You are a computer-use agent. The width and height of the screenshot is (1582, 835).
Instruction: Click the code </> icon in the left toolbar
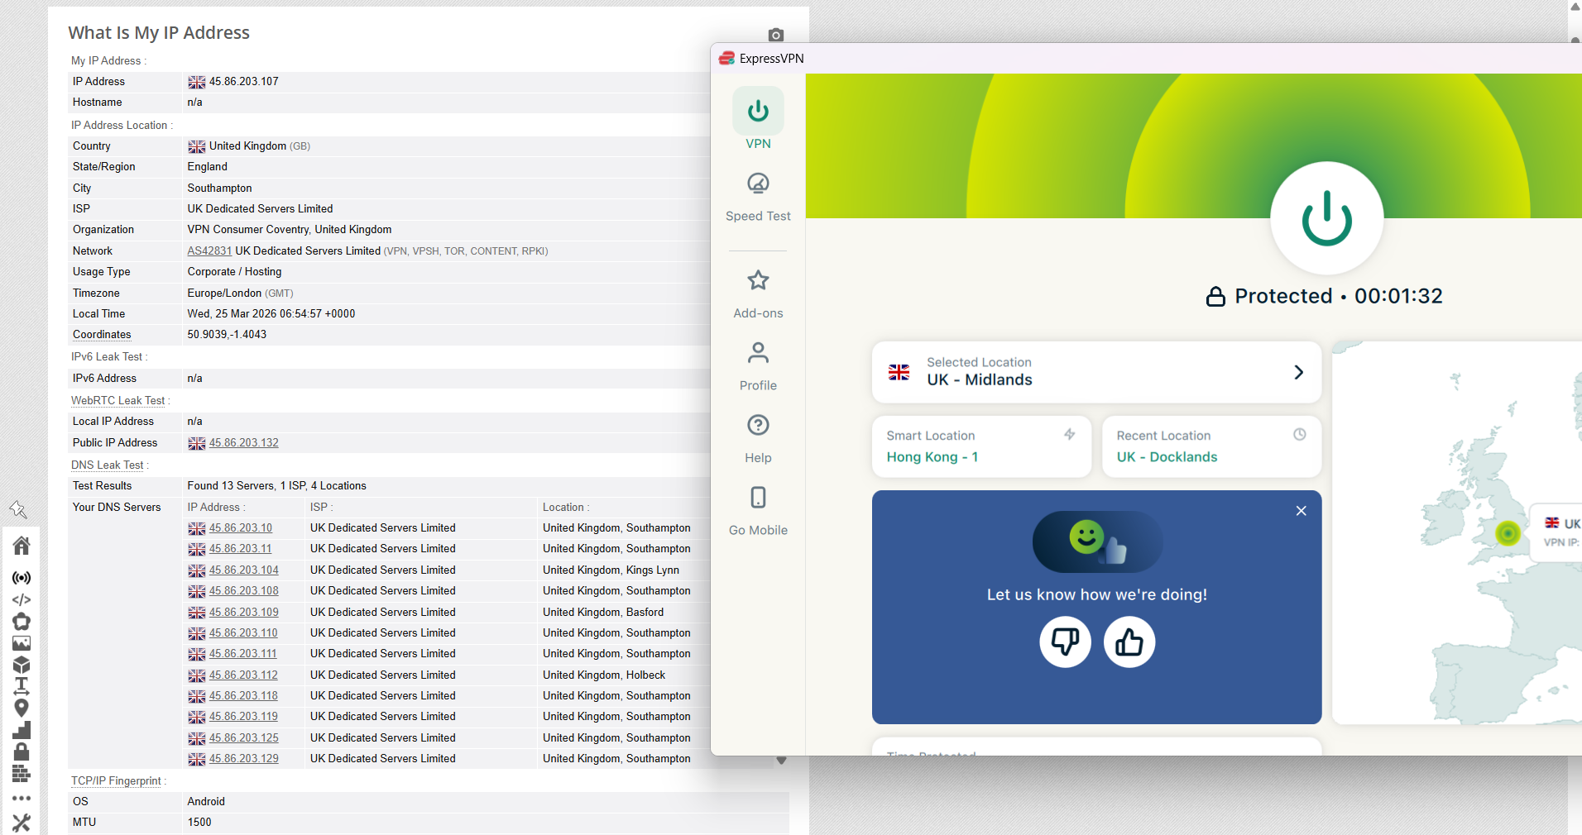pyautogui.click(x=22, y=600)
